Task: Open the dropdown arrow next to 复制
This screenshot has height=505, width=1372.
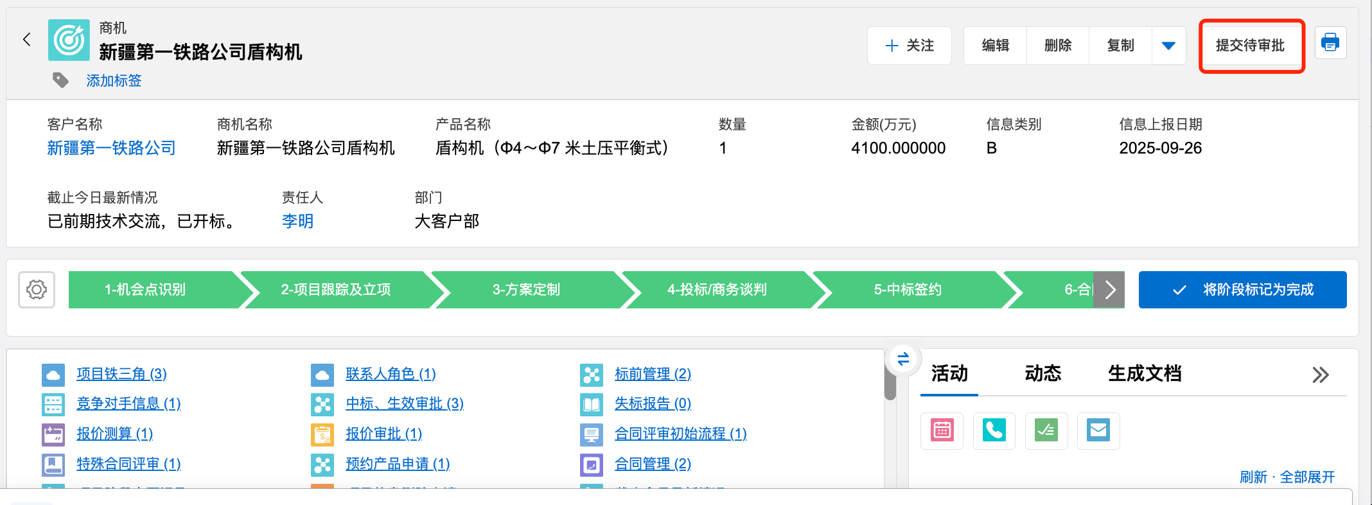Action: (x=1168, y=46)
